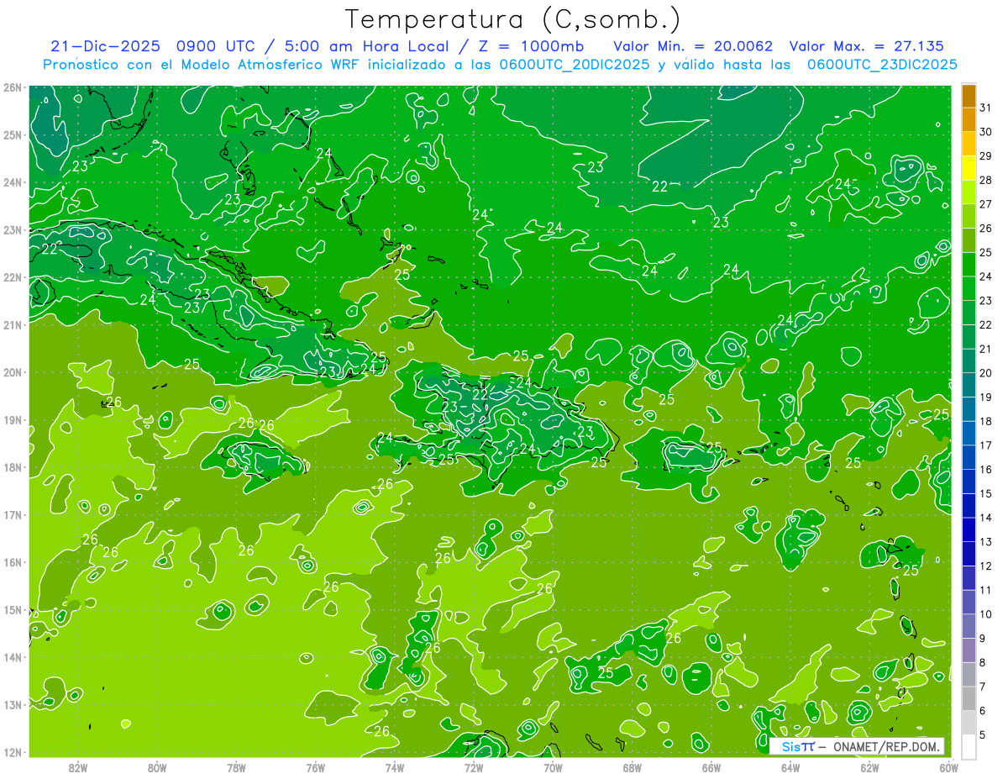This screenshot has height=779, width=1008.
Task: Click the 70W longitude axis label
Action: tap(553, 767)
